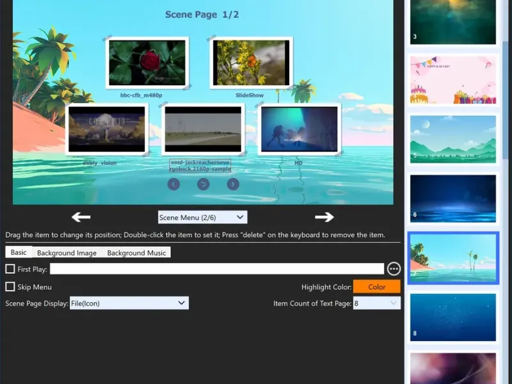Open the First Play browse ellipsis button
The image size is (512, 384).
tap(394, 269)
